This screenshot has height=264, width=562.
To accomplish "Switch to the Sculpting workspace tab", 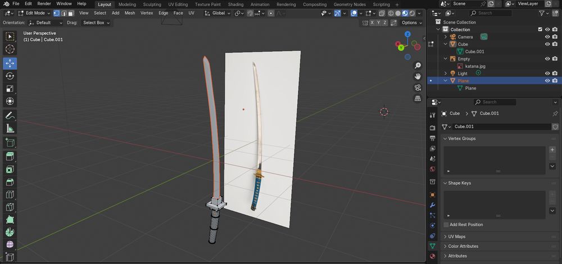I will tap(152, 4).
